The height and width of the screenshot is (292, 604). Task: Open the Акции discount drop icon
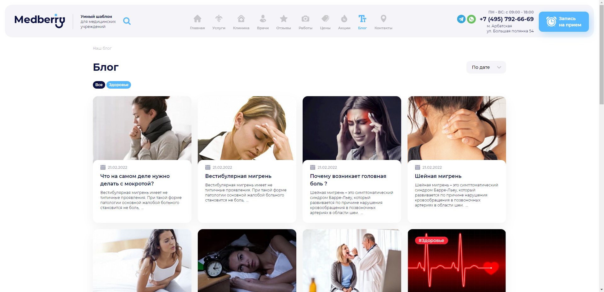tap(344, 19)
